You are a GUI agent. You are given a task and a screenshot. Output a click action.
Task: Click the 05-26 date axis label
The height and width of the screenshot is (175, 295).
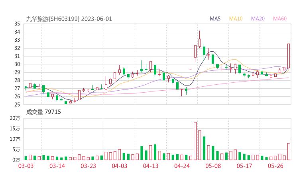coord(275,166)
